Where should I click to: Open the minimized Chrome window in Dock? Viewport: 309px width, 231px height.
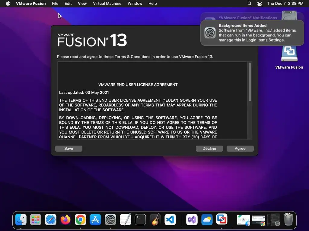pos(259,220)
